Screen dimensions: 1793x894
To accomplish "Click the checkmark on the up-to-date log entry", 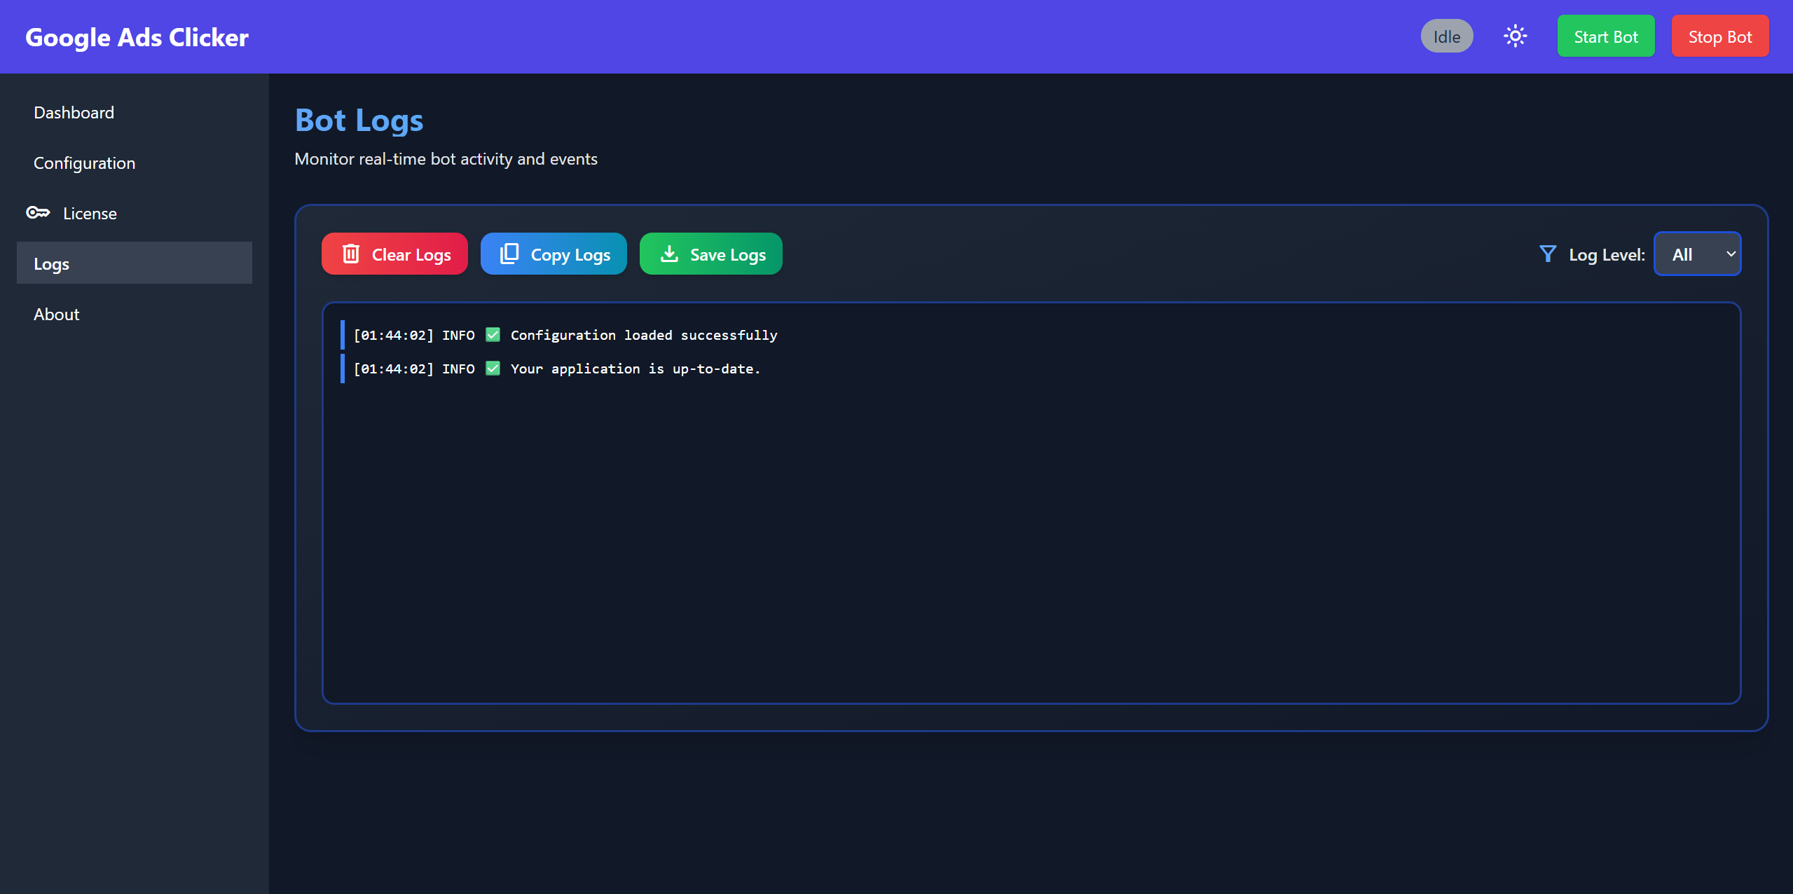I will (x=494, y=369).
